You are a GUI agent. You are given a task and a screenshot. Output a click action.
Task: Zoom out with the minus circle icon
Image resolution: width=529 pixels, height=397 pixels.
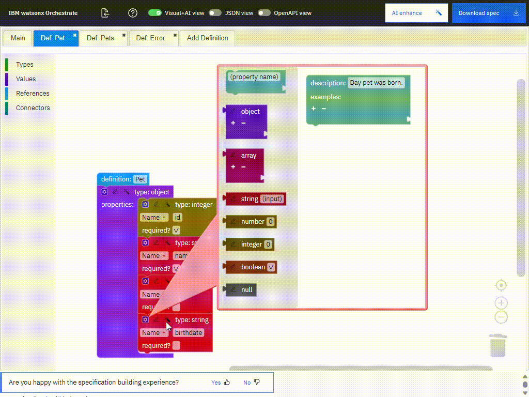(501, 317)
